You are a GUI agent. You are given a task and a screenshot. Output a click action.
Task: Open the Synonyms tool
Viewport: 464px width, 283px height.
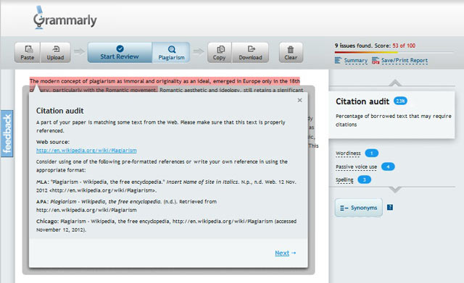[359, 208]
